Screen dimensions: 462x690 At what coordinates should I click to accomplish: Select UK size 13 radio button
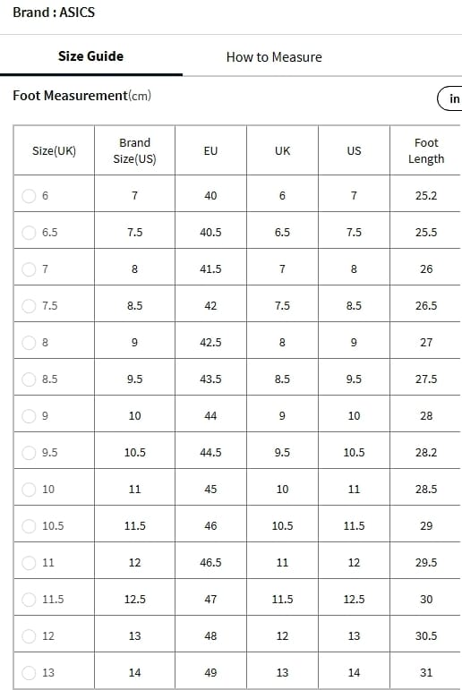pyautogui.click(x=29, y=672)
